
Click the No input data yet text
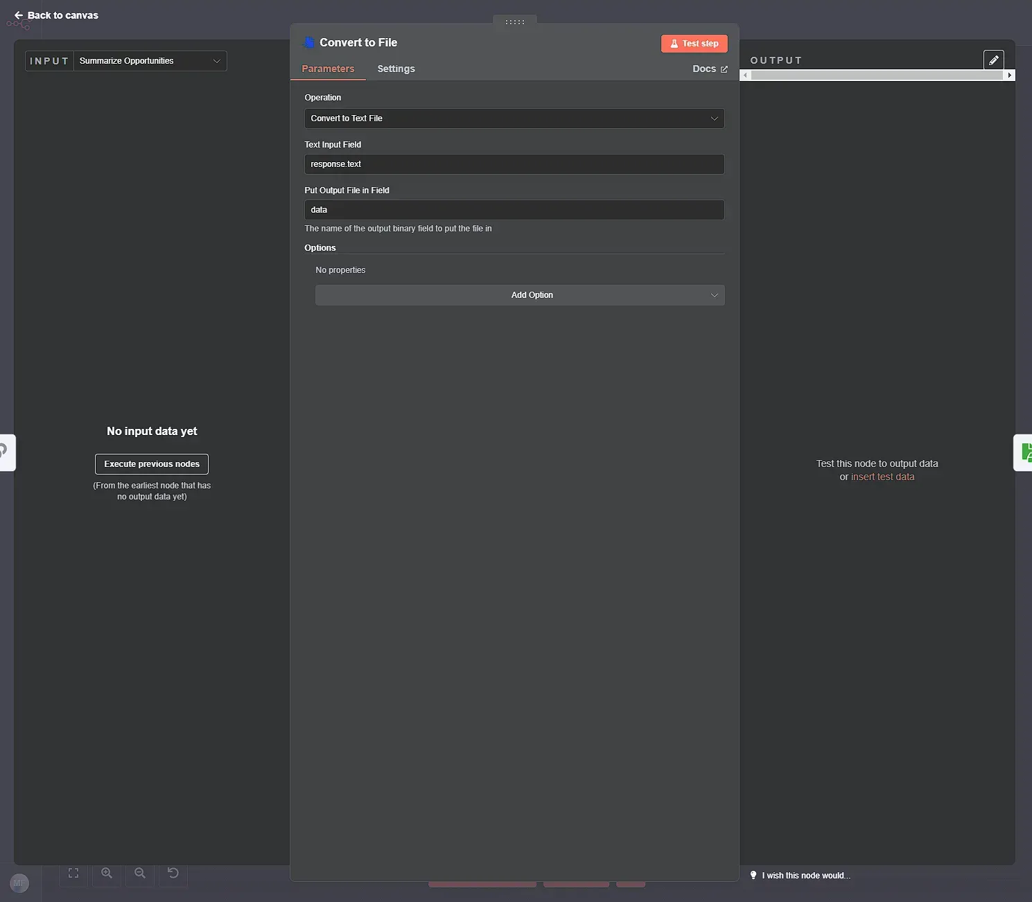tap(152, 431)
